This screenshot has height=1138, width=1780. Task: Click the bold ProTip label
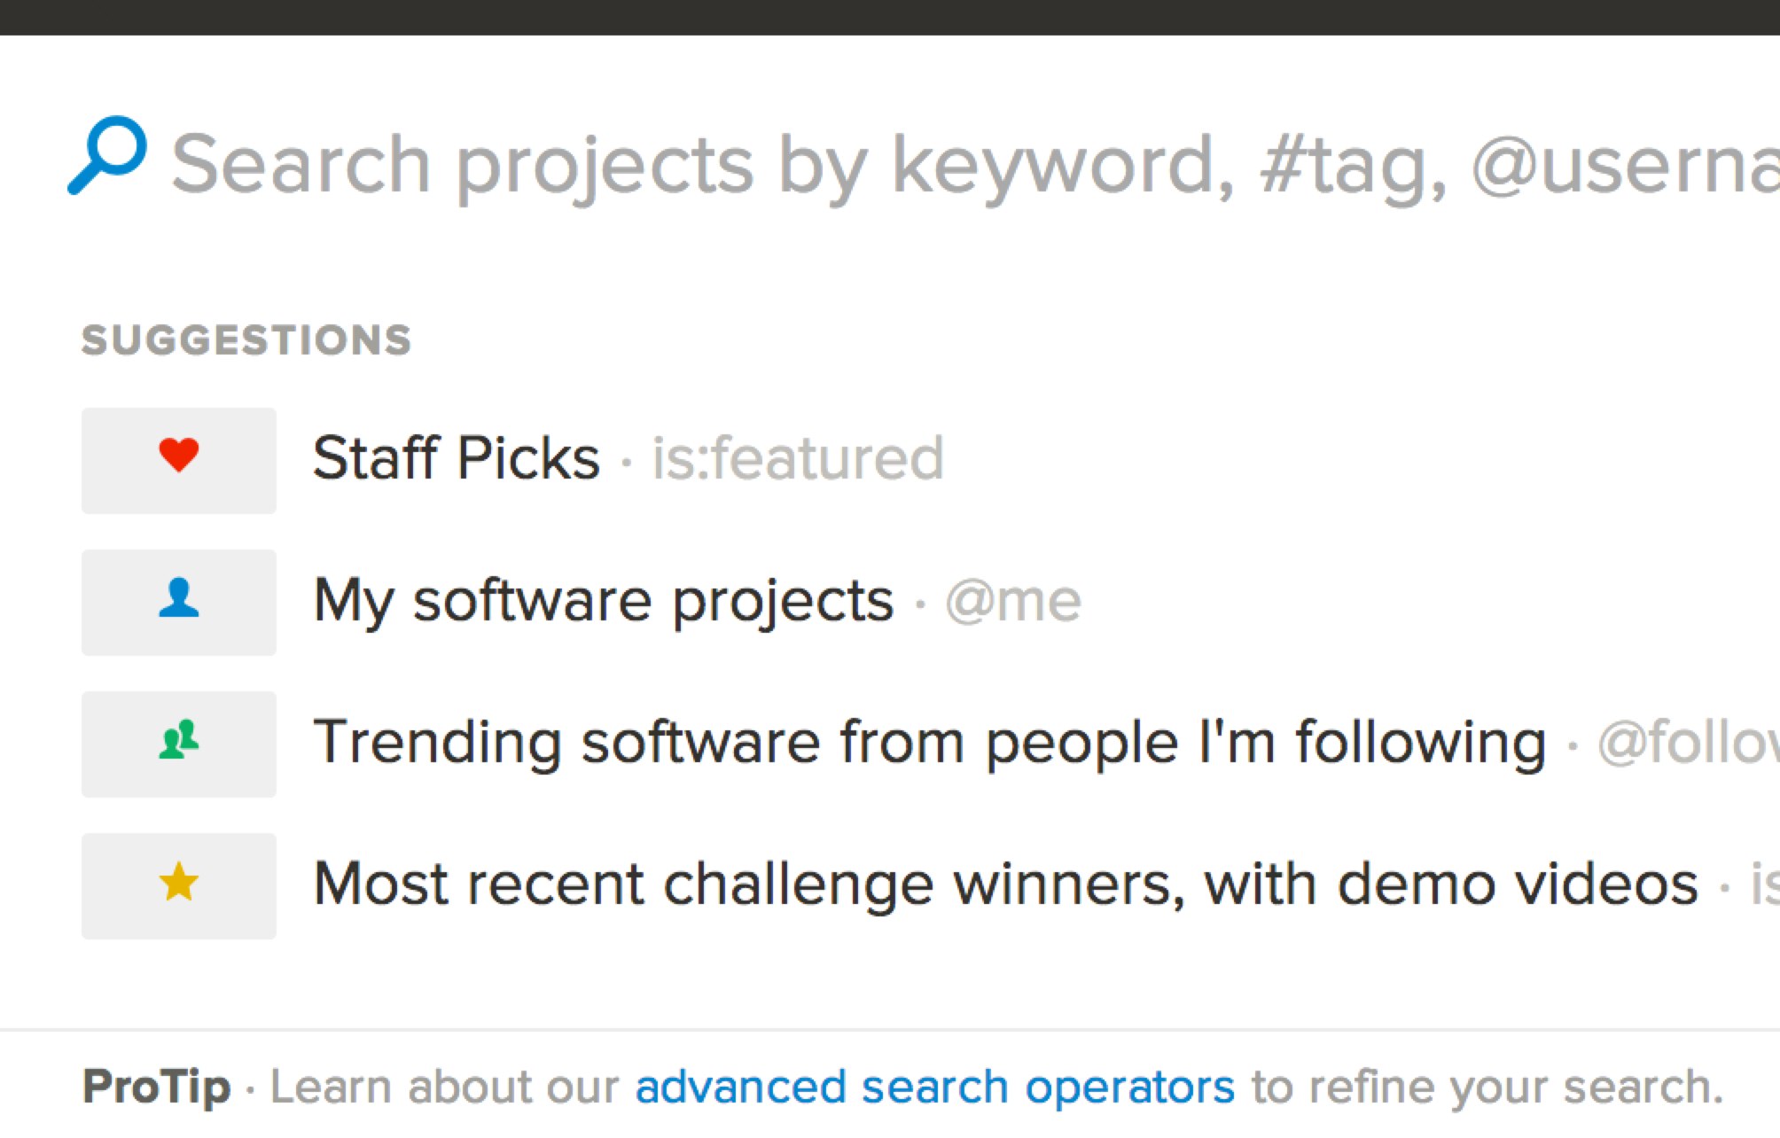coord(156,1087)
